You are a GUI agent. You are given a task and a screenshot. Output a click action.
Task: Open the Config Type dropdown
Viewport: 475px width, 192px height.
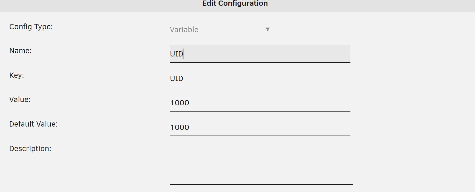pyautogui.click(x=220, y=30)
